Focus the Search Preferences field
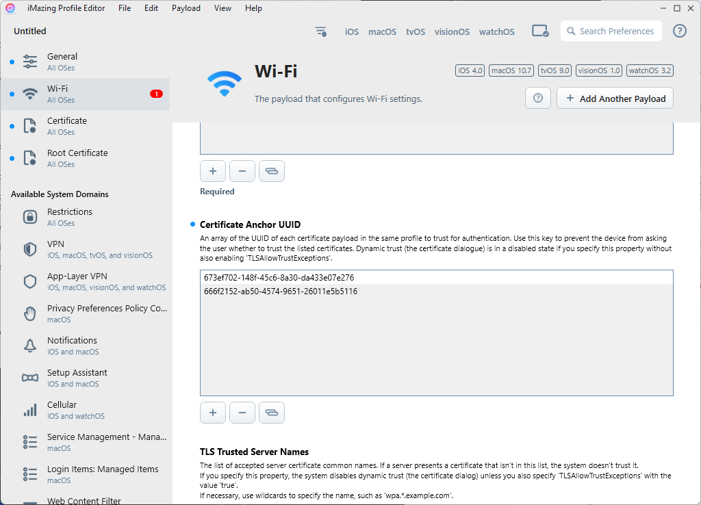The height and width of the screenshot is (505, 701). tap(611, 31)
